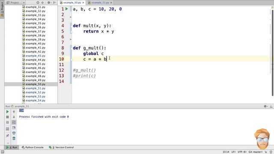
Task: Open the Hector inspection icon in status bar
Action: tap(271, 152)
